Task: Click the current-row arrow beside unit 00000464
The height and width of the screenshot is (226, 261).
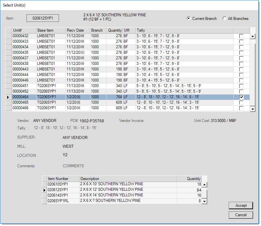Action: tap(8, 97)
